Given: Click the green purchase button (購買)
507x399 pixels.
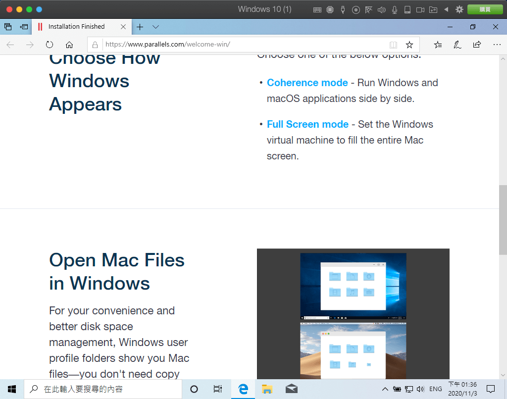Looking at the screenshot, I should (485, 9).
